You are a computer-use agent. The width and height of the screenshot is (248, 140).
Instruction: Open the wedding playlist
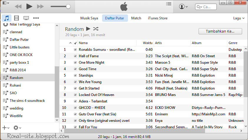pyautogui.click(x=28, y=108)
